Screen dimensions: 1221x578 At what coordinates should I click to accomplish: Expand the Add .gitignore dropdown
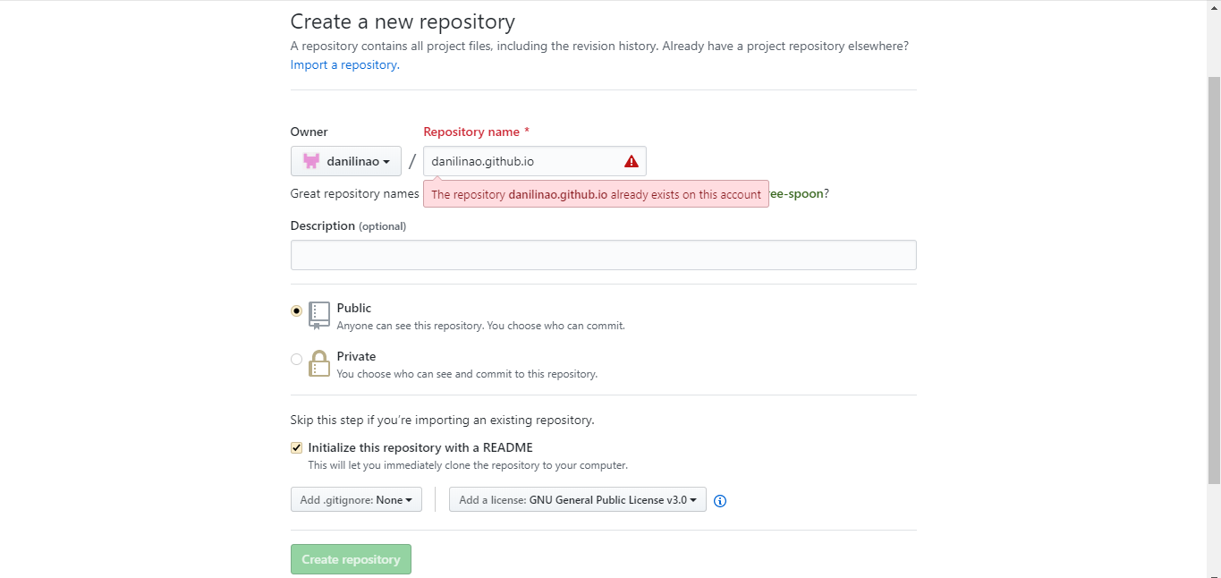[x=356, y=500]
